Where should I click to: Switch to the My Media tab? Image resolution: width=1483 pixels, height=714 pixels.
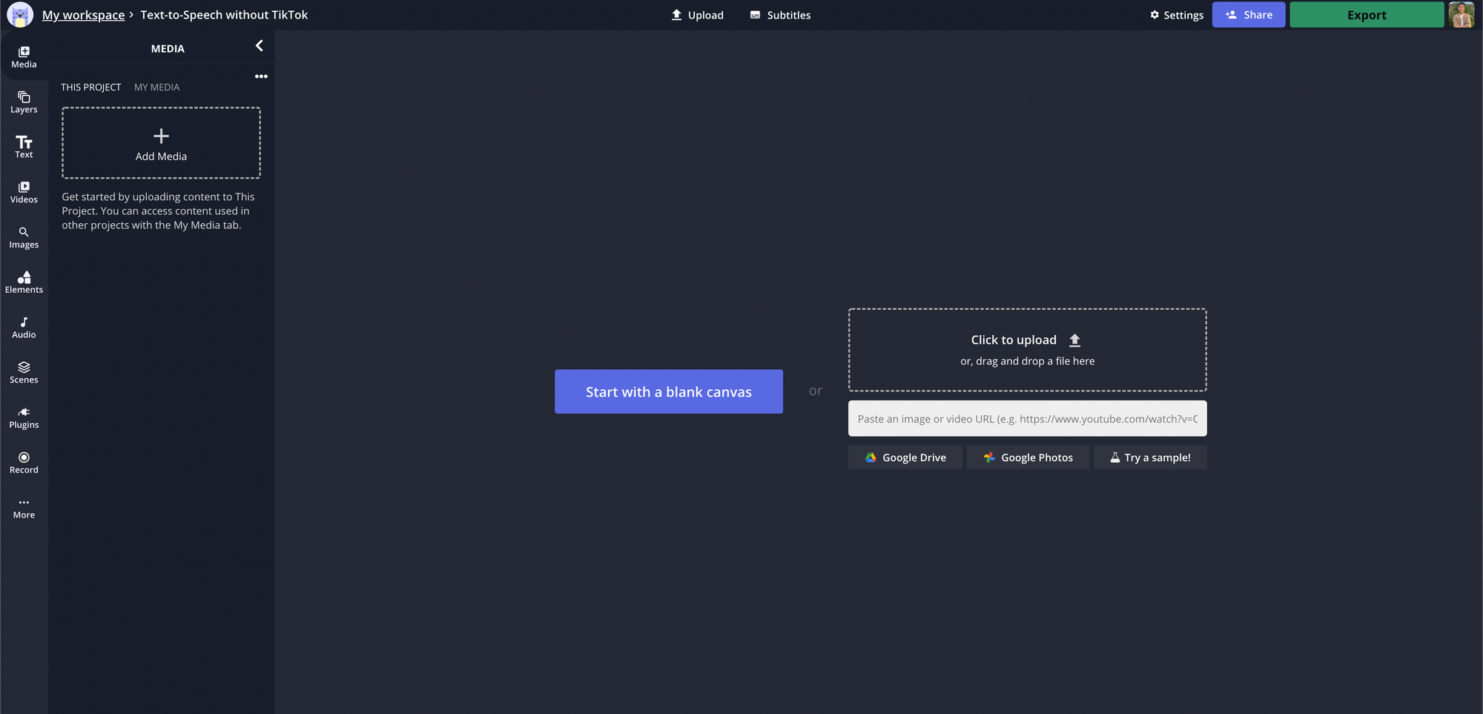point(156,87)
